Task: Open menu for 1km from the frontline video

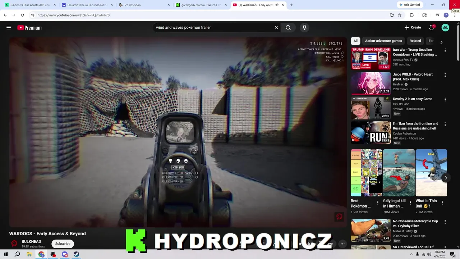Action: point(445,124)
